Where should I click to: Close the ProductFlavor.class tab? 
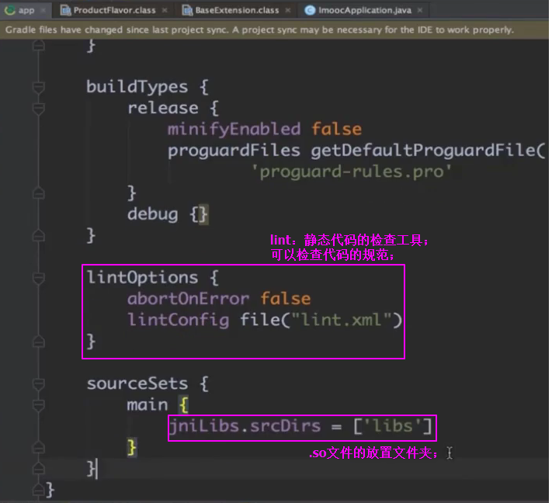(166, 10)
